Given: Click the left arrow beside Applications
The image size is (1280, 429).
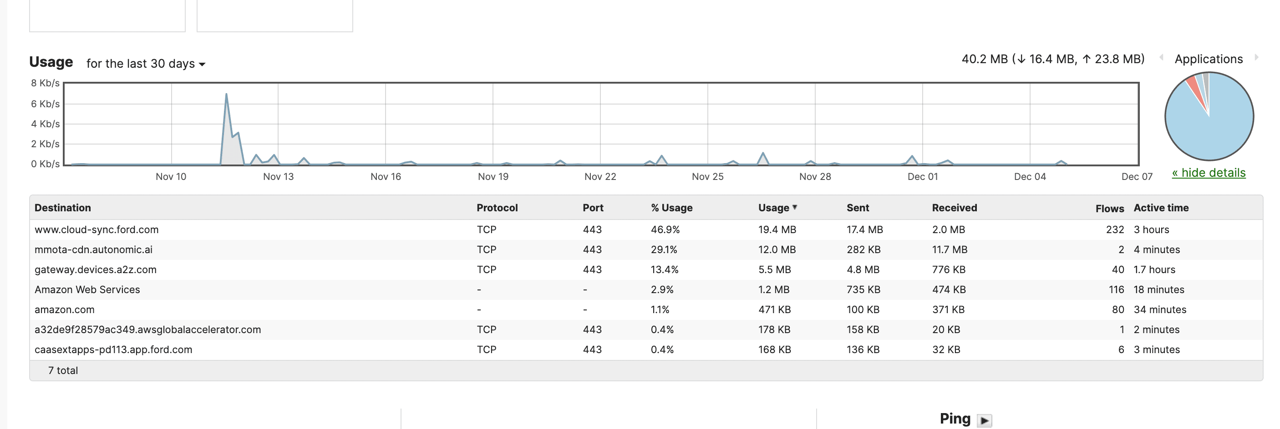Looking at the screenshot, I should [x=1161, y=58].
